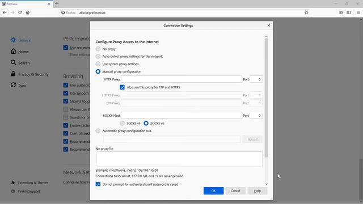Toggle Show a touch keyboard checkbox
The width and height of the screenshot is (363, 204).
66,101
